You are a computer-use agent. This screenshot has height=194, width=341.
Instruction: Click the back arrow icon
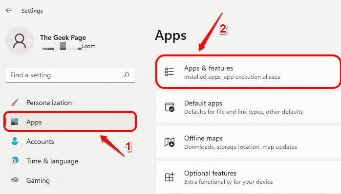click(x=9, y=10)
